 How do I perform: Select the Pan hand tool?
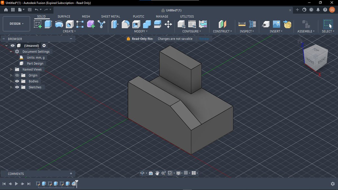point(157,173)
